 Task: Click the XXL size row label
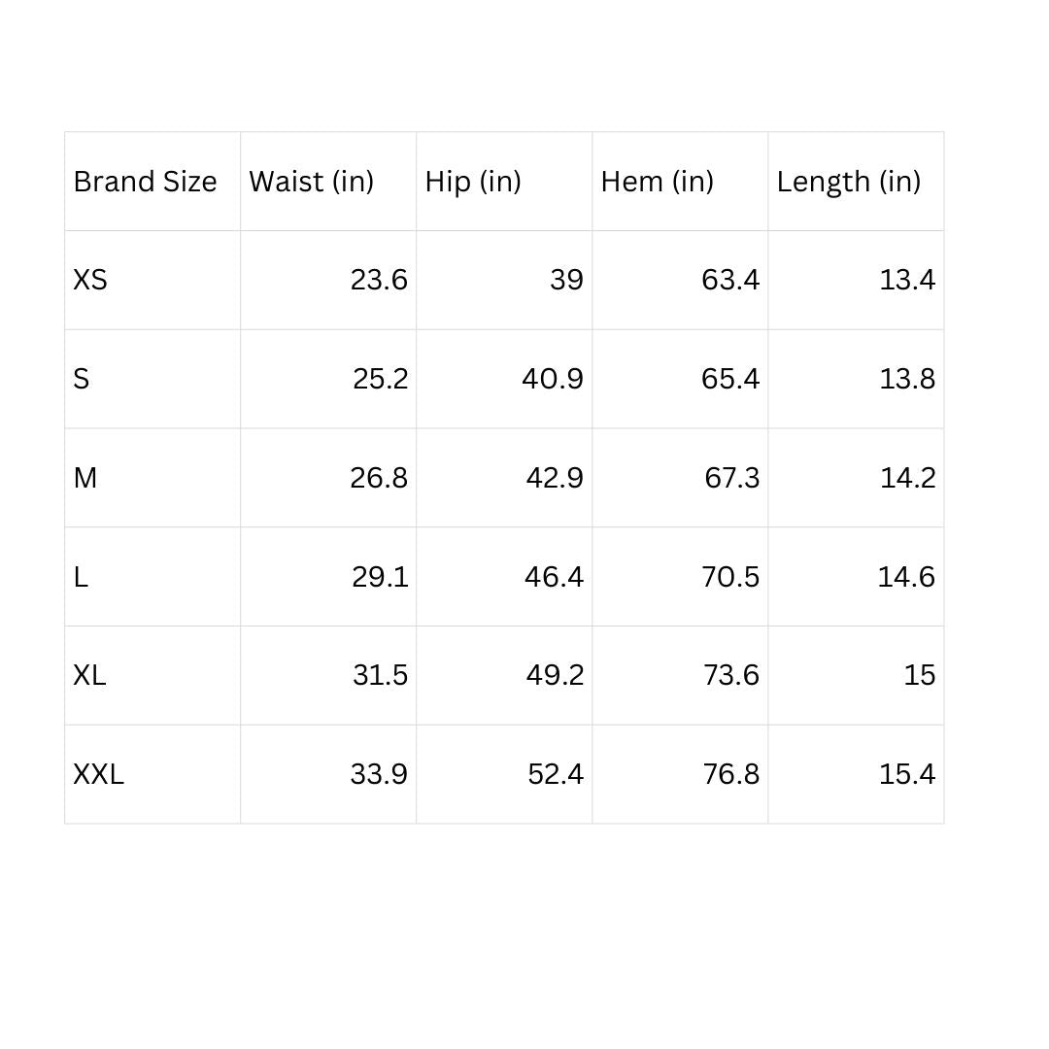[x=98, y=774]
